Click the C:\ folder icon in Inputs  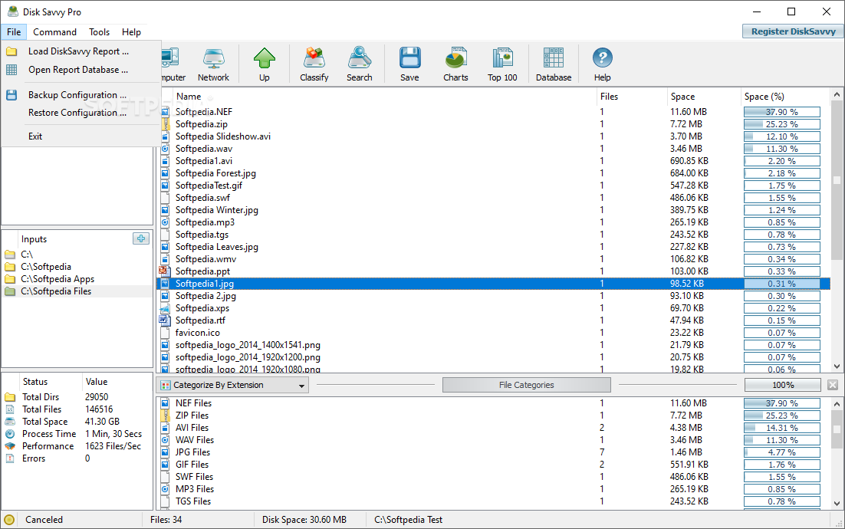(10, 255)
